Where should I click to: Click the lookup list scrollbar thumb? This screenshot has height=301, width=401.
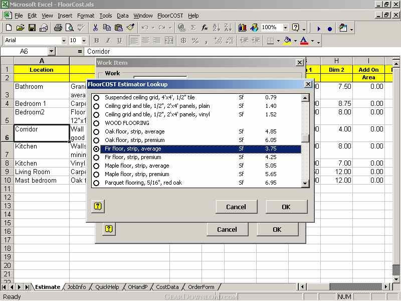(305, 138)
